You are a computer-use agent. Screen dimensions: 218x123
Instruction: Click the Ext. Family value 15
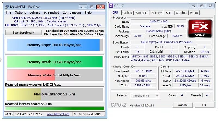138,52
